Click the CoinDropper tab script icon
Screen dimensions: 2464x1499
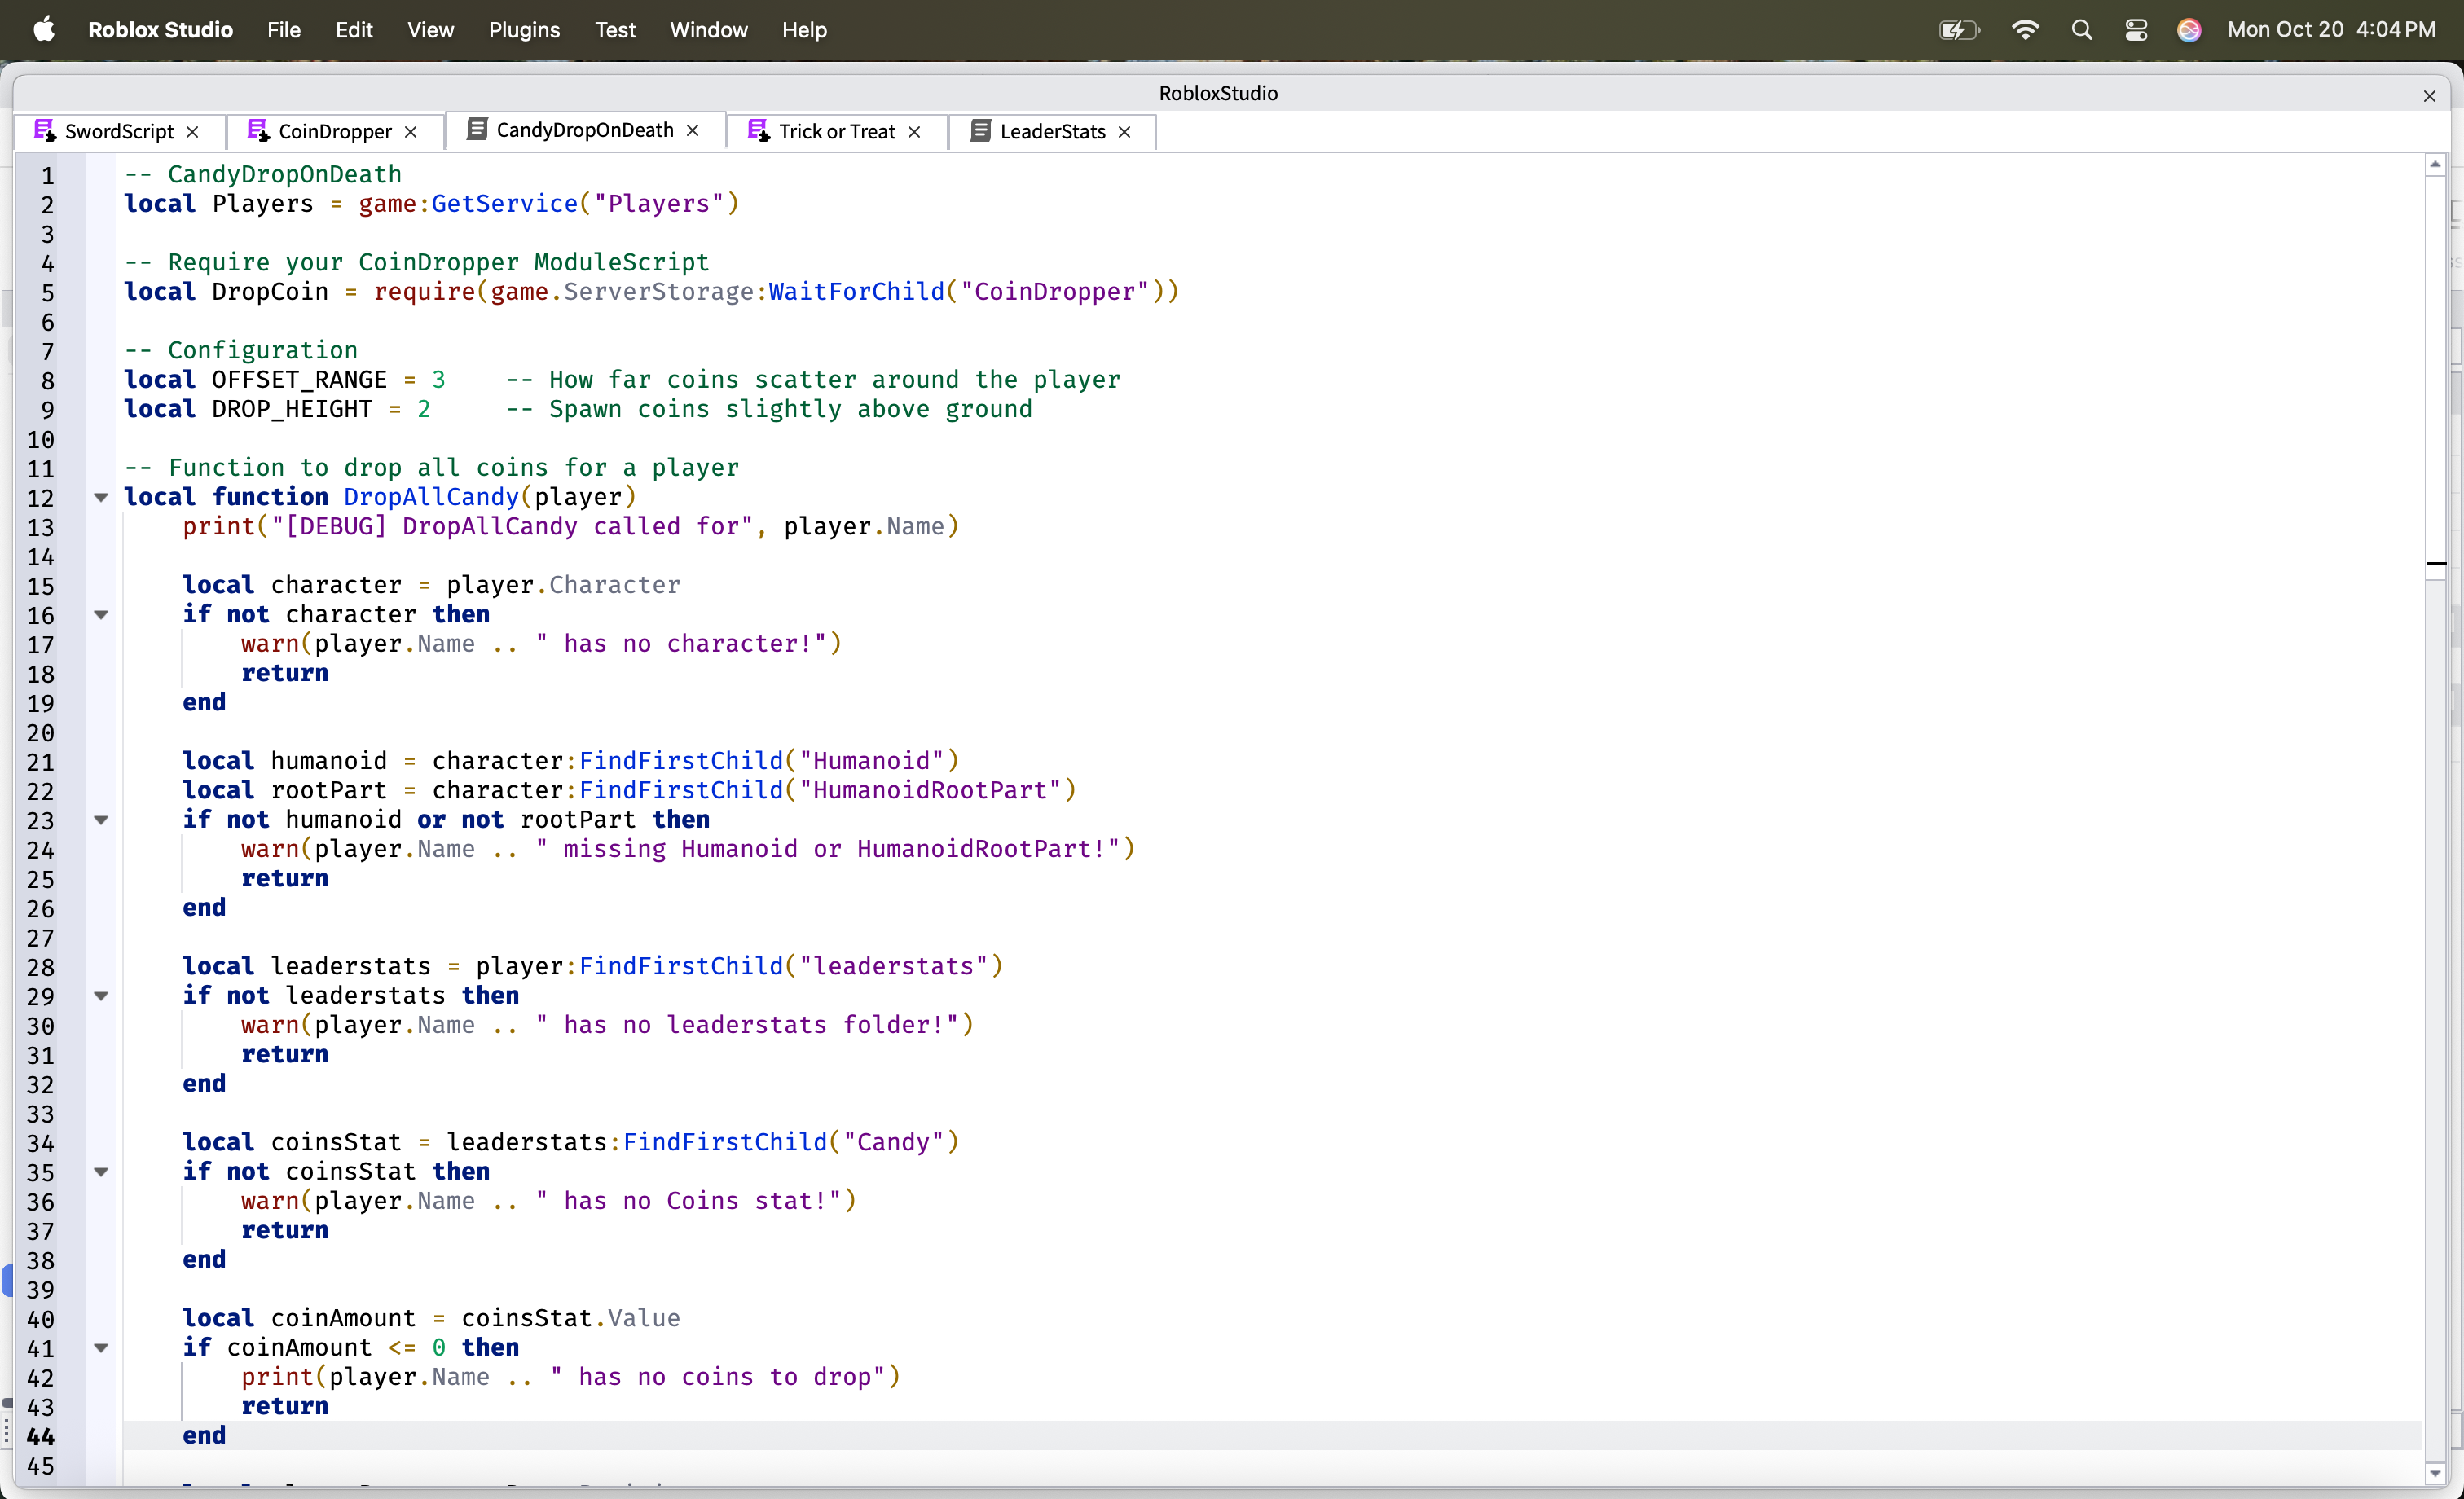click(258, 131)
